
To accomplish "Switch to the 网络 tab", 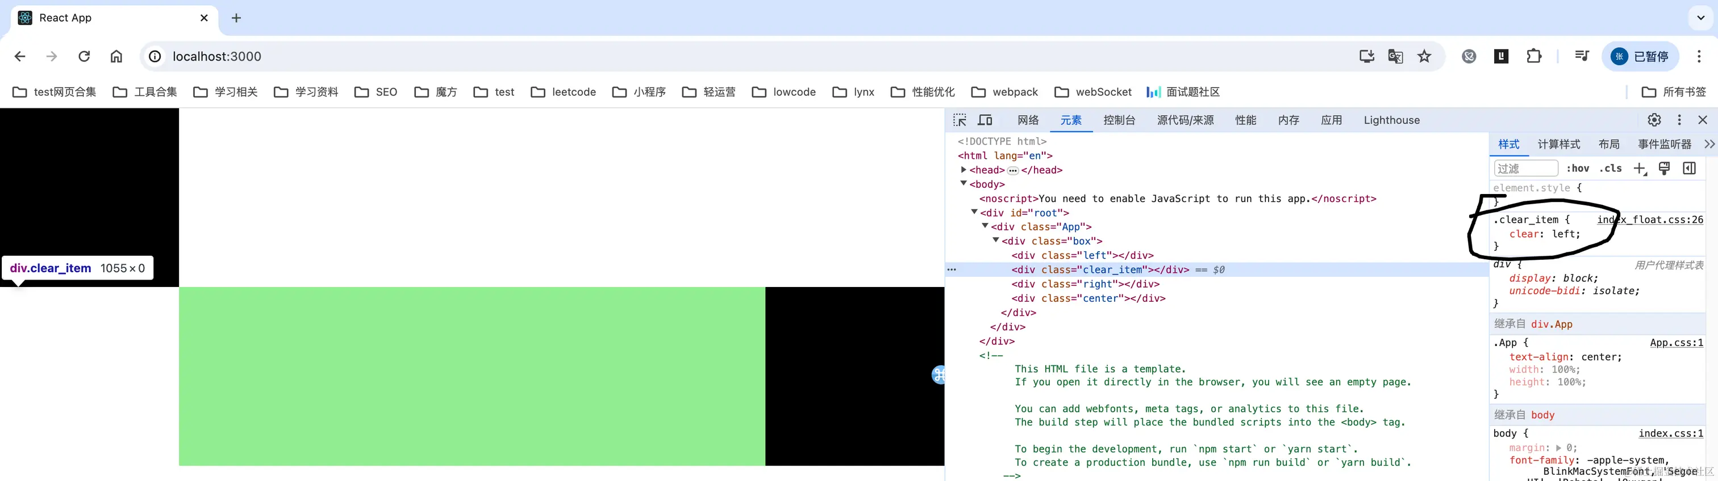I will pyautogui.click(x=1028, y=120).
